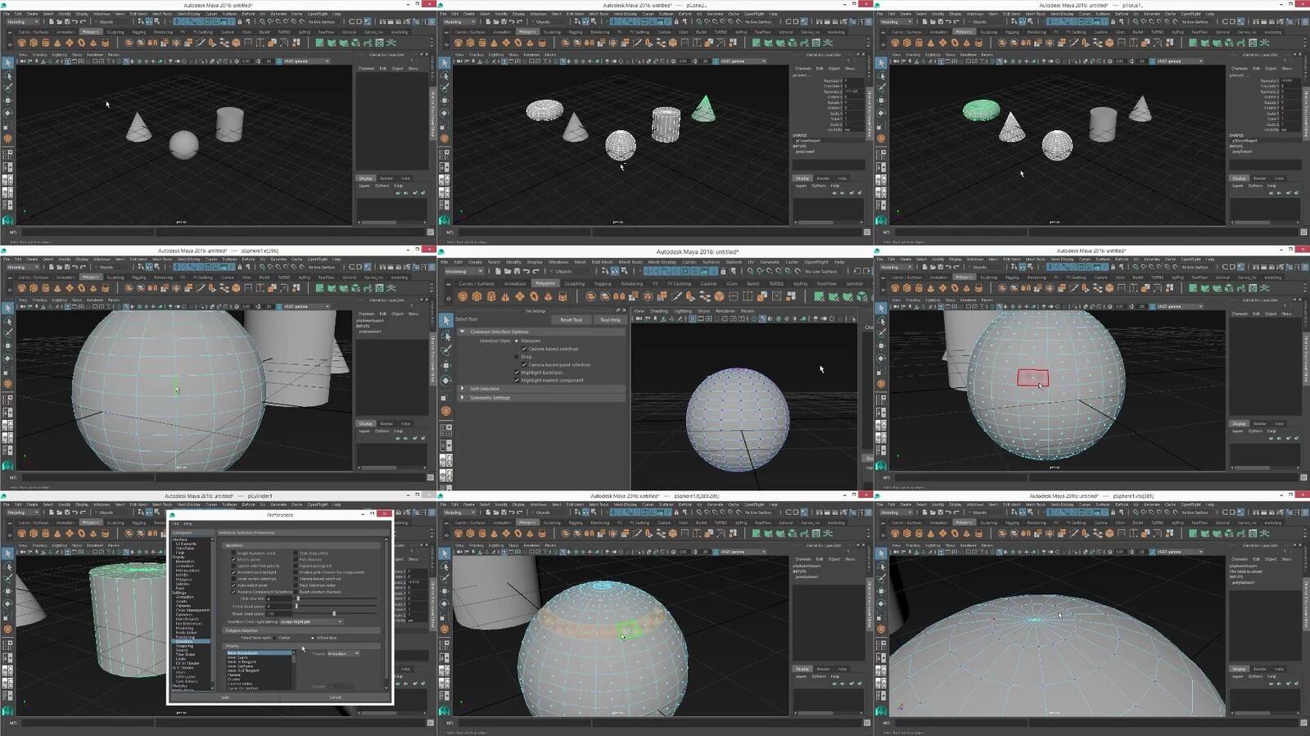Toggle the Highlight nearest component checkbox

517,380
